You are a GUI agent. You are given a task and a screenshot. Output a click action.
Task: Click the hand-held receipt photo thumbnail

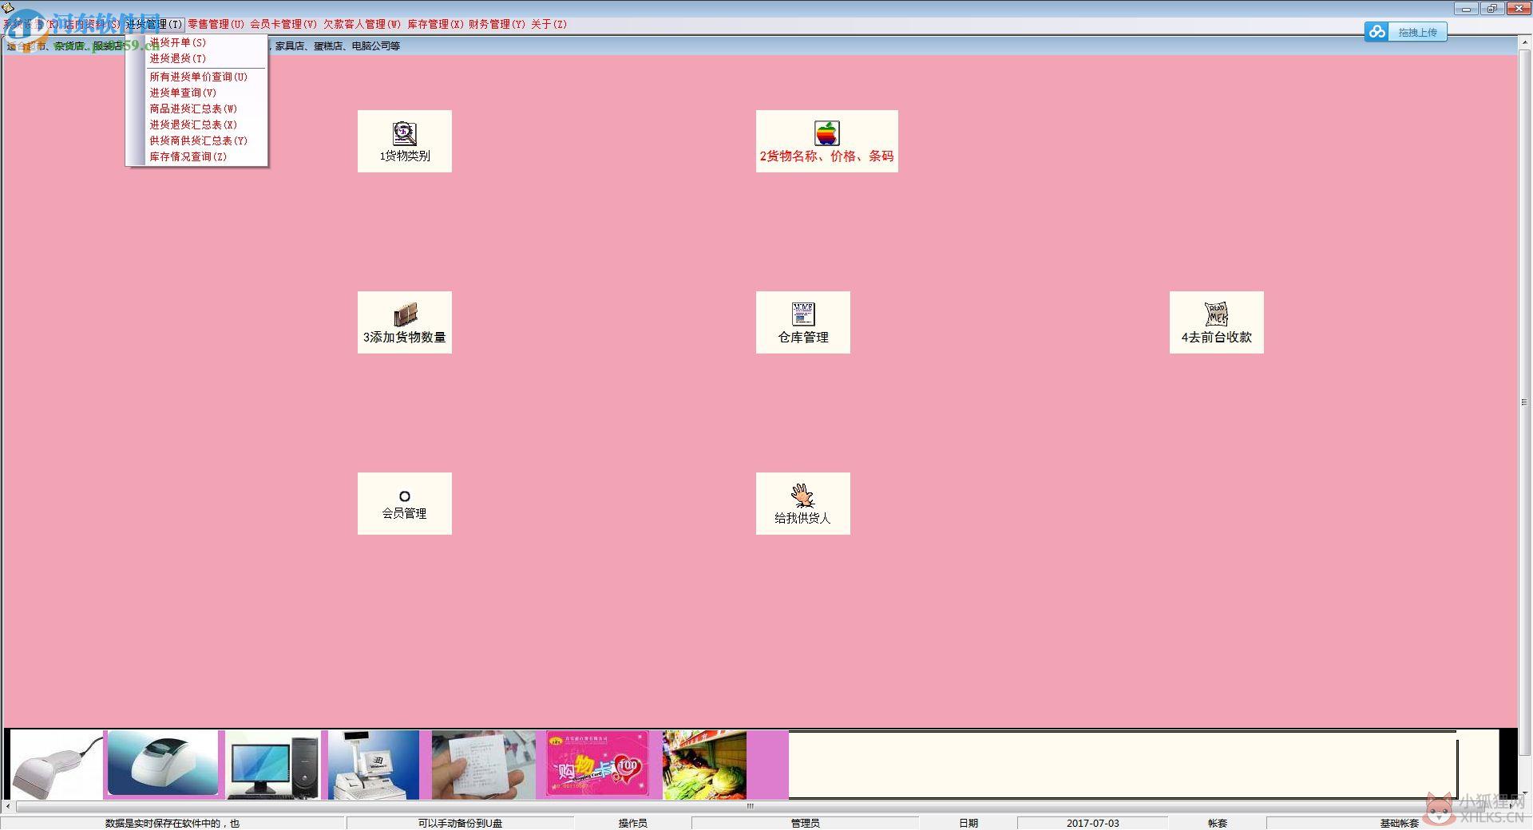[484, 765]
